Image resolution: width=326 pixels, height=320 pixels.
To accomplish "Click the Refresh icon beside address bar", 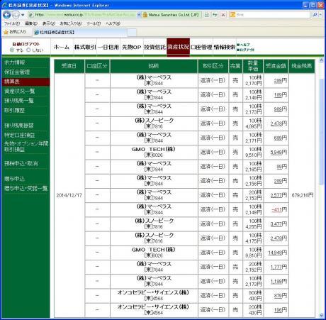I will [215, 15].
